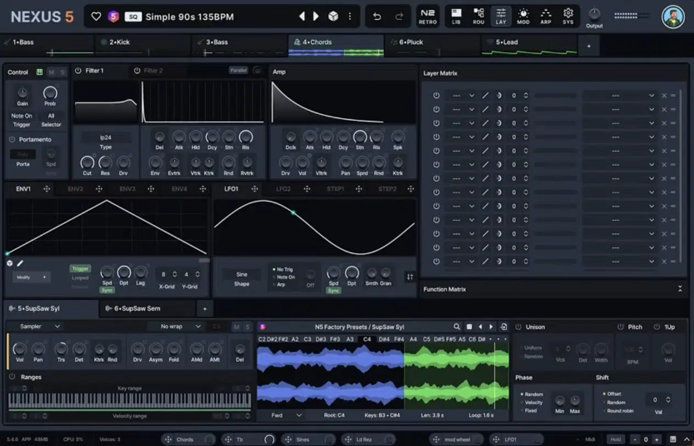Toggle Filter 1 power button
694x446 pixels.
[x=78, y=71]
